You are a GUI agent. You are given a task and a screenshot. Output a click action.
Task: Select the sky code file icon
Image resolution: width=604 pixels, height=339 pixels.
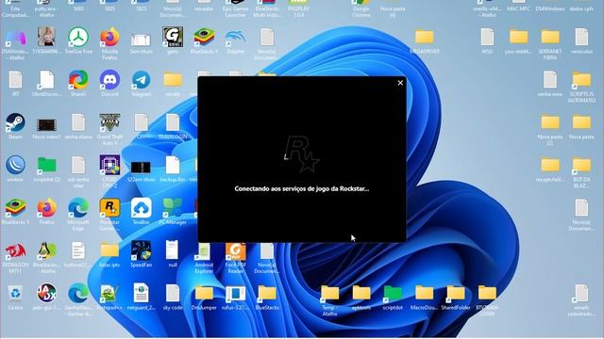173,294
